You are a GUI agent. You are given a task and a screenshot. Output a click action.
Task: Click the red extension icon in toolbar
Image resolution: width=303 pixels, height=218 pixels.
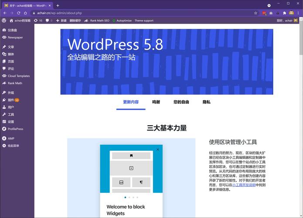(264, 13)
